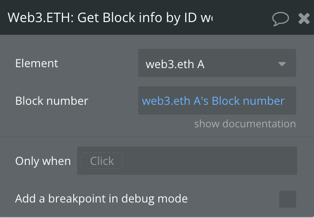Open the Element dropdown showing web3.eth A
Image resolution: width=314 pixels, height=218 pixels.
[x=217, y=63]
